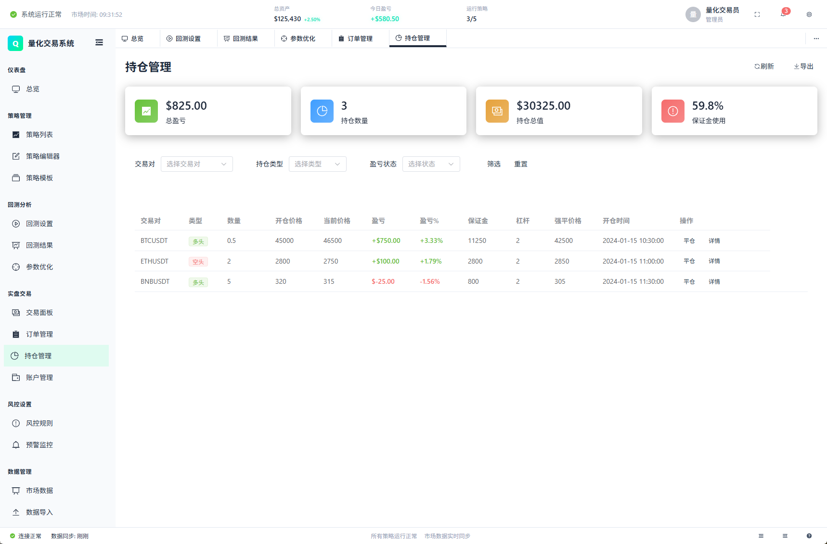Click 详情 for ETHUSDT position
Screen dimensions: 827x544
point(714,261)
